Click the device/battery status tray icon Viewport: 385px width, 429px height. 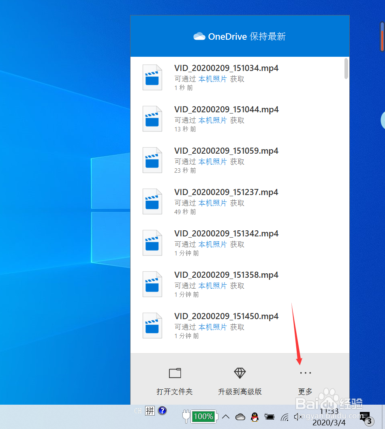269,417
